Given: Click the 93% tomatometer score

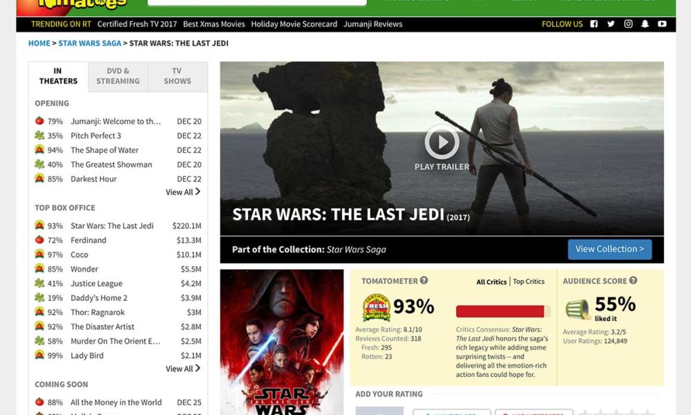Looking at the screenshot, I should (x=413, y=306).
